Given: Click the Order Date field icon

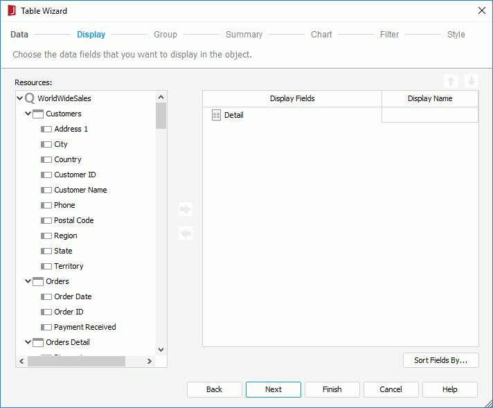Looking at the screenshot, I should (x=46, y=297).
